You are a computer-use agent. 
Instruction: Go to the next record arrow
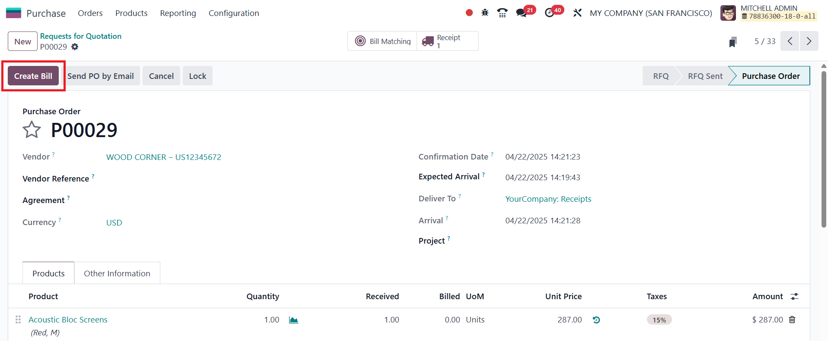point(809,41)
